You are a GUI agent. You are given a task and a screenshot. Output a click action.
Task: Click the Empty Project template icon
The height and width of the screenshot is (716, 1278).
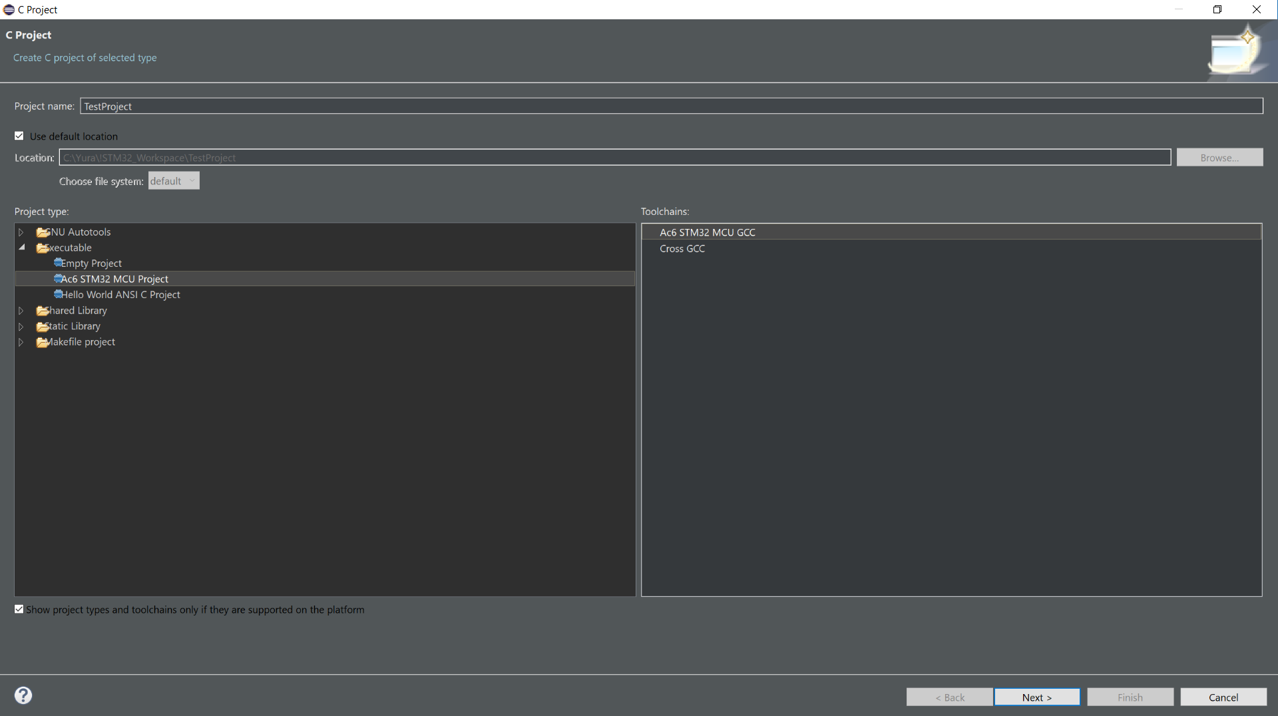click(x=58, y=263)
